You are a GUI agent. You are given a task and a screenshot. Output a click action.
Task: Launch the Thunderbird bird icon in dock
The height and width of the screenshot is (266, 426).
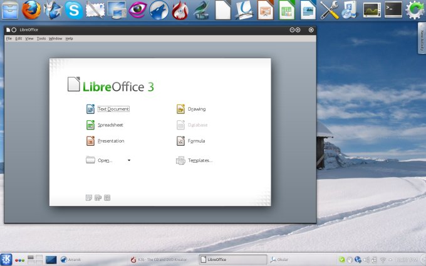(53, 10)
